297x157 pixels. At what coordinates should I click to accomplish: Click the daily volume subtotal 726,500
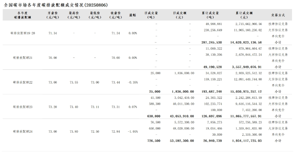[154, 141]
